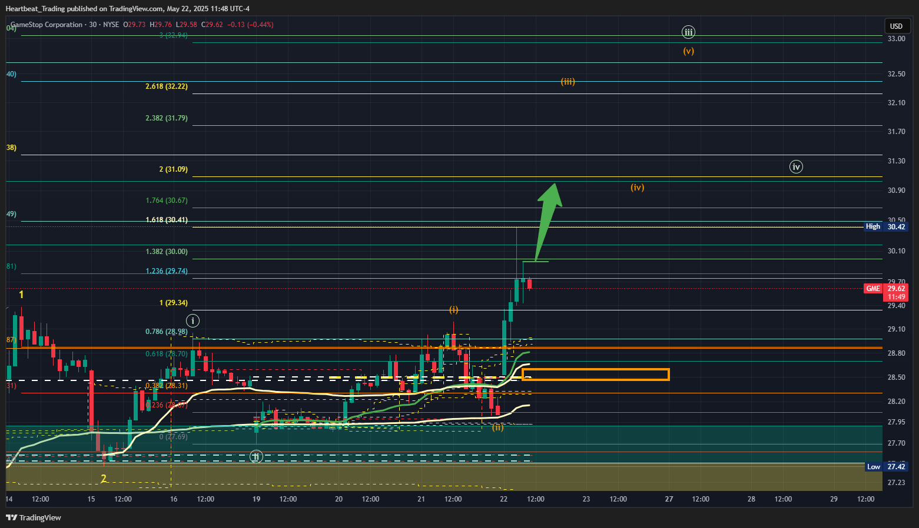
Task: Click the close value C29.62
Action: tap(212, 25)
